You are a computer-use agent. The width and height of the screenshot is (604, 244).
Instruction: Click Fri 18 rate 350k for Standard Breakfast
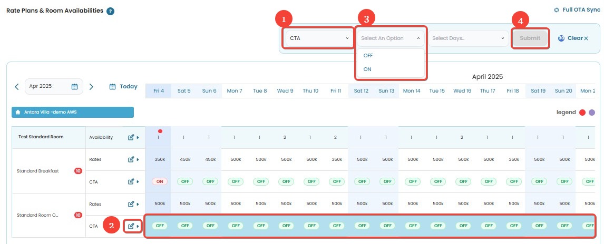tap(514, 159)
